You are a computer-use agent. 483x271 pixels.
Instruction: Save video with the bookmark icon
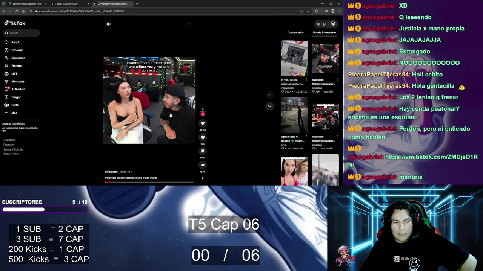point(203,151)
